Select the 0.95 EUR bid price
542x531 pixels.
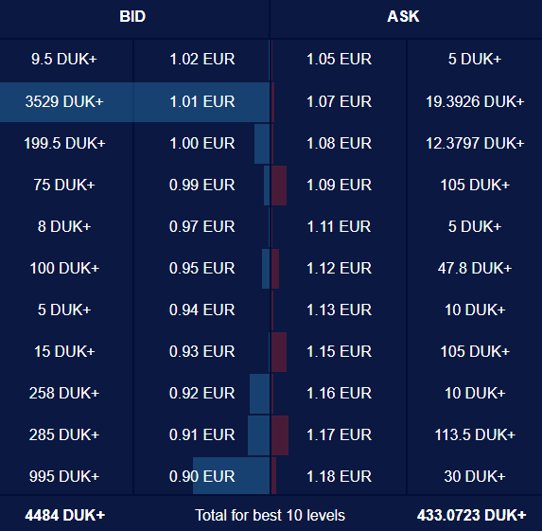coord(201,269)
